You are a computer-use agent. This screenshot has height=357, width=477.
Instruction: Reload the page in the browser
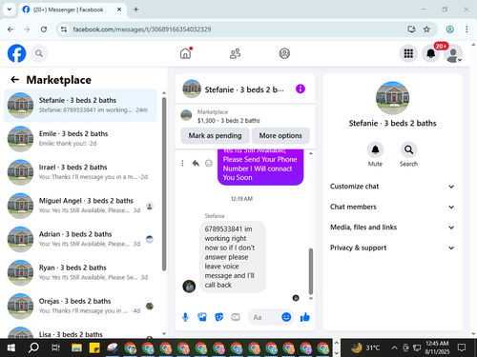(44, 30)
